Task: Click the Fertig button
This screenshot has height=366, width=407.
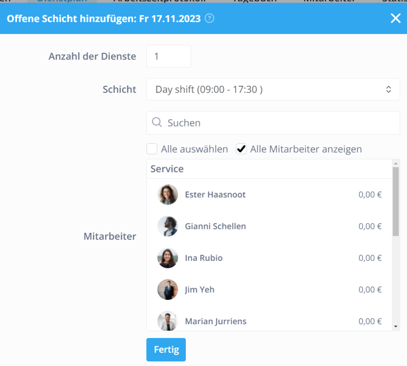Action: (x=166, y=350)
